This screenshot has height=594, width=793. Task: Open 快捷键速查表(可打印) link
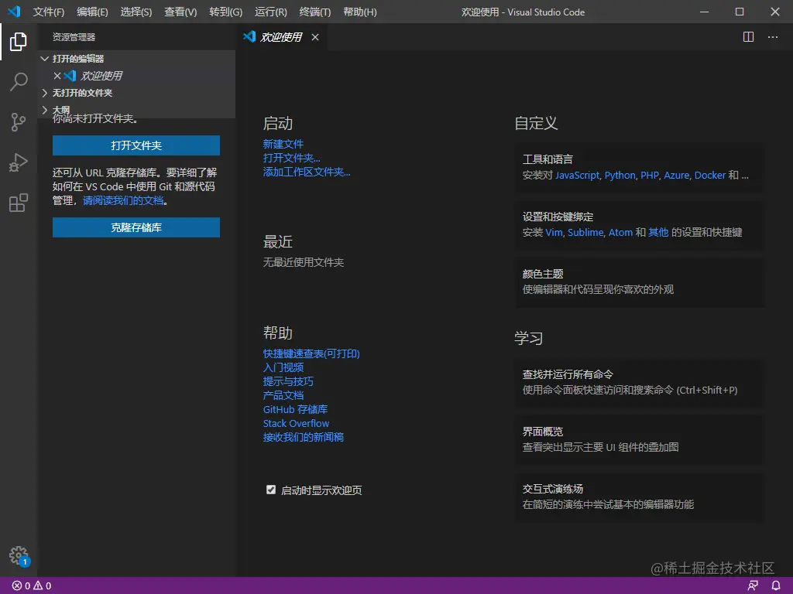(311, 353)
